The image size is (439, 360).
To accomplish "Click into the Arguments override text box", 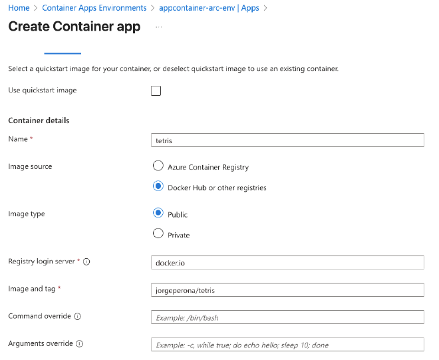I will 287,345.
